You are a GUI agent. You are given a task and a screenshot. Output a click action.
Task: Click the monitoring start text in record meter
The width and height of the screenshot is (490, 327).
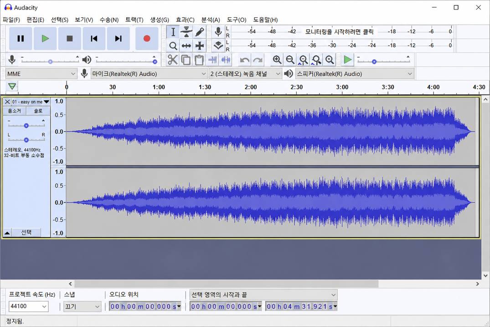coord(339,31)
